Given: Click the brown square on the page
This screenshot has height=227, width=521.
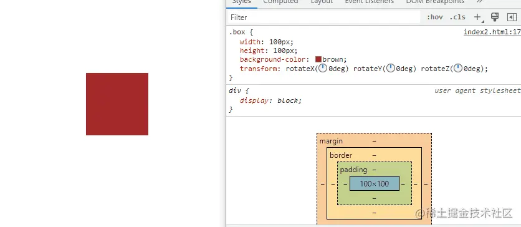Looking at the screenshot, I should pyautogui.click(x=117, y=104).
